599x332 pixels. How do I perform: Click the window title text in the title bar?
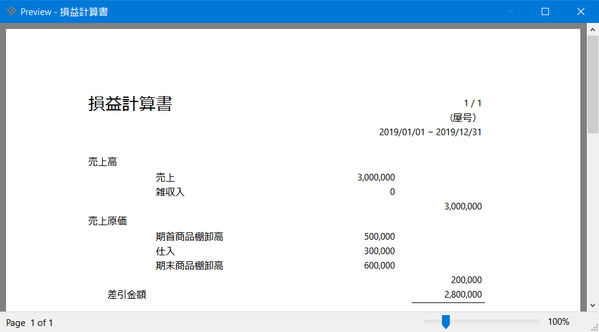(x=64, y=12)
